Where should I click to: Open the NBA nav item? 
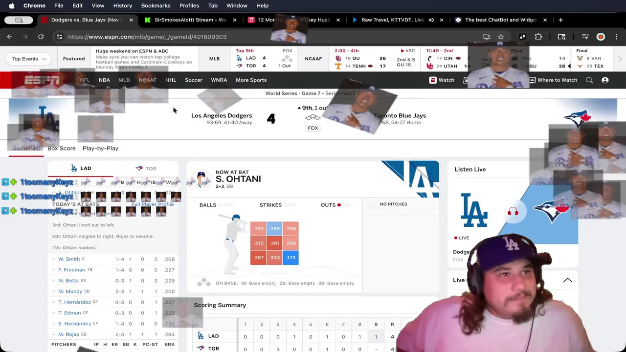pos(104,80)
